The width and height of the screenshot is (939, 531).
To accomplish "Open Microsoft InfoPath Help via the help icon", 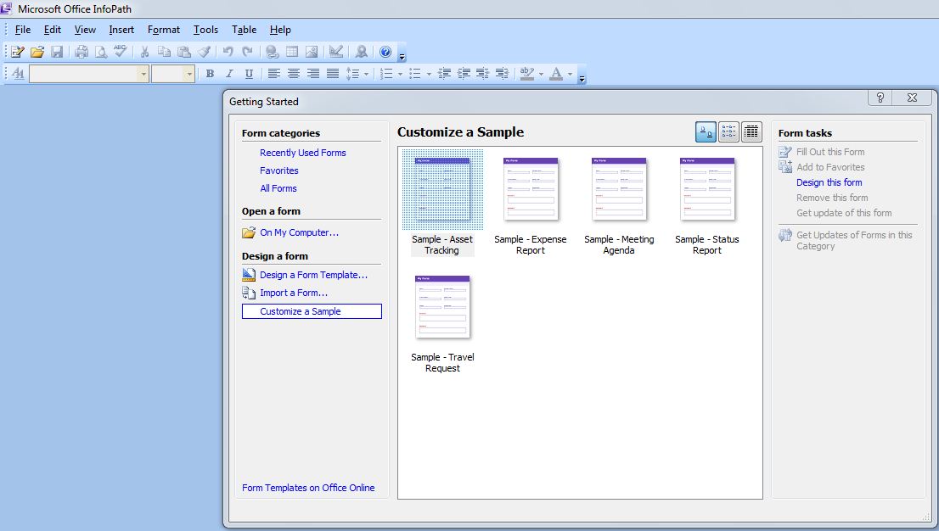I will [x=385, y=51].
